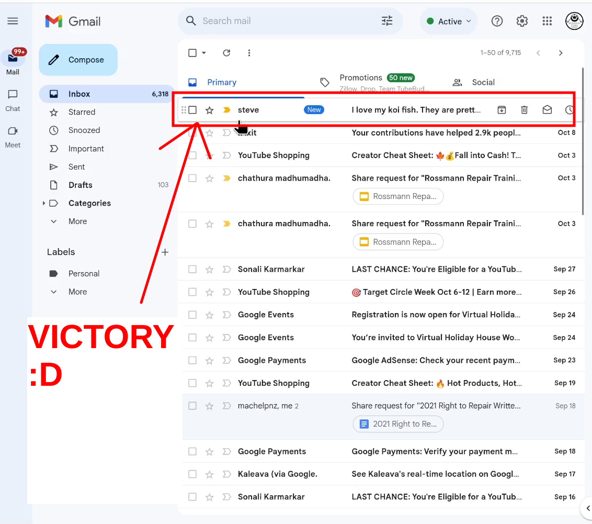592x524 pixels.
Task: Click in the Search mail field
Action: [x=290, y=21]
